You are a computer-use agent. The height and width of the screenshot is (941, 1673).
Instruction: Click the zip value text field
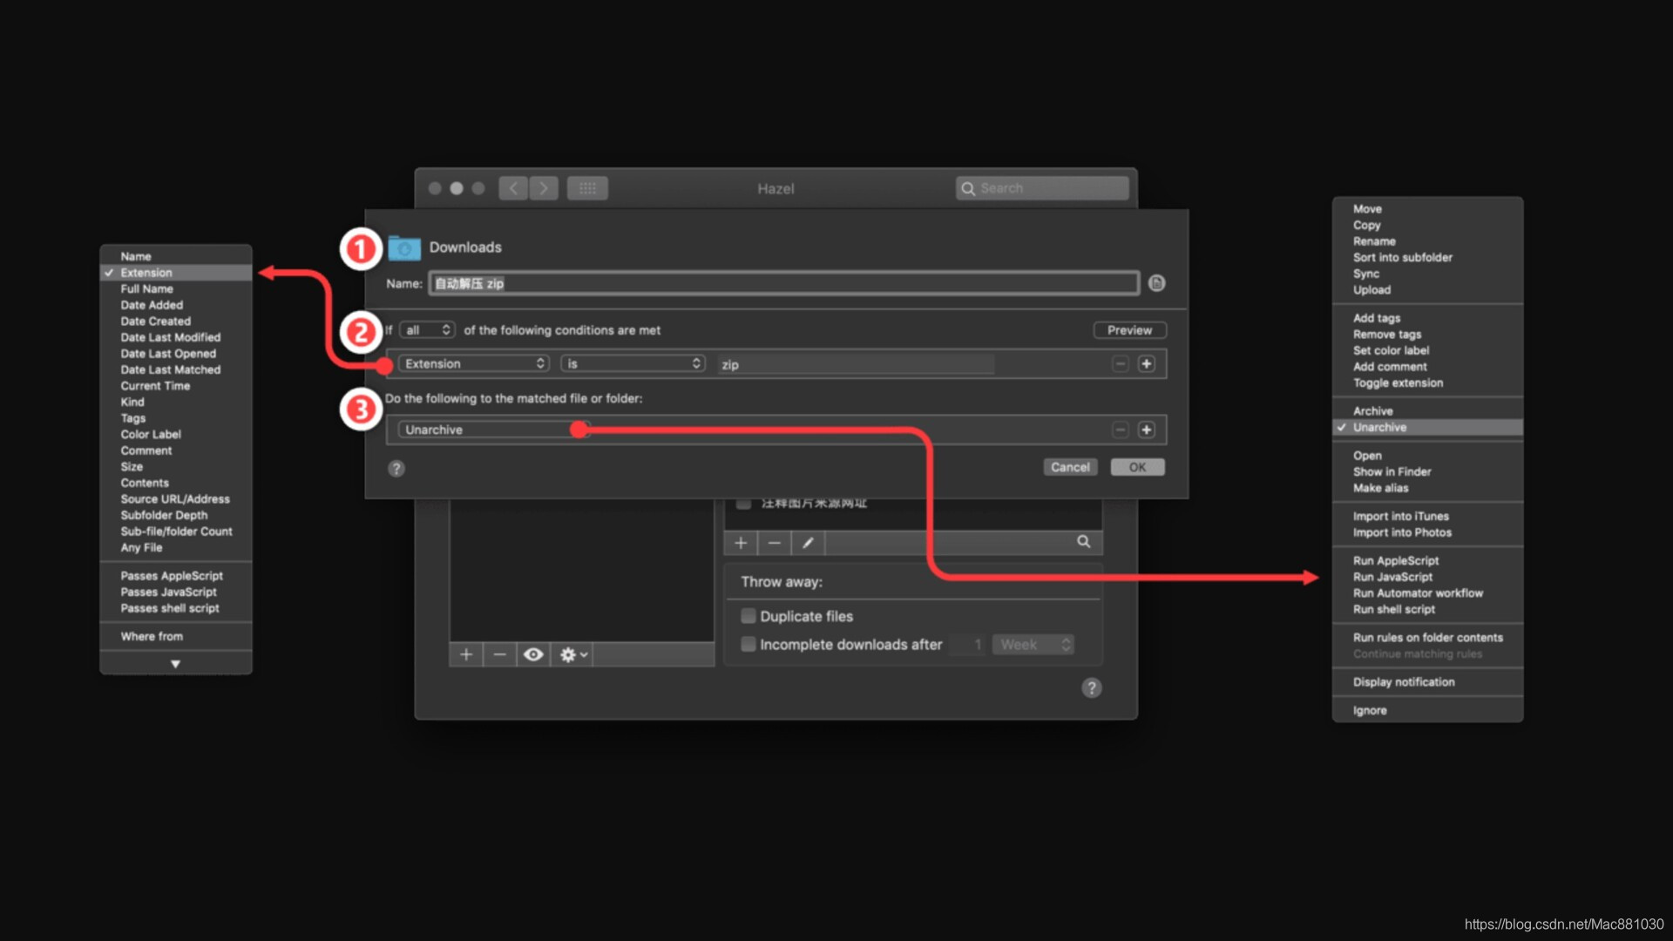pos(856,364)
